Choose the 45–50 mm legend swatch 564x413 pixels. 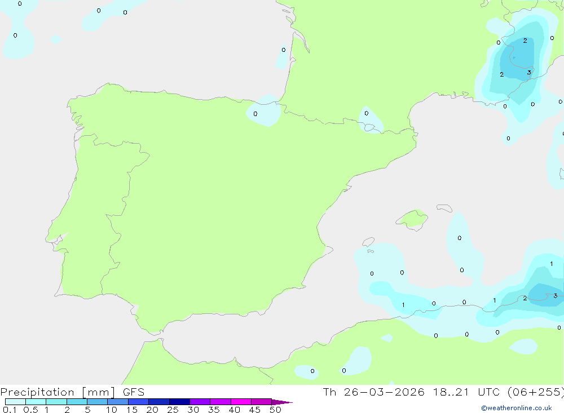tap(261, 402)
